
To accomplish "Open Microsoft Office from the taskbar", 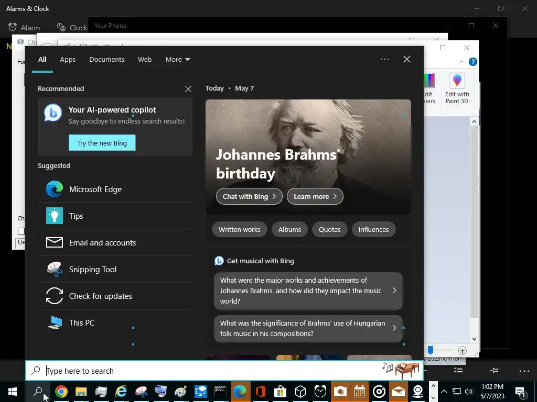I will (x=260, y=392).
